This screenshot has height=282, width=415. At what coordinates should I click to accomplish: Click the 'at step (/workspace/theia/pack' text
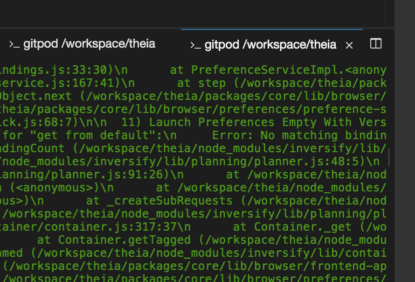click(x=282, y=83)
